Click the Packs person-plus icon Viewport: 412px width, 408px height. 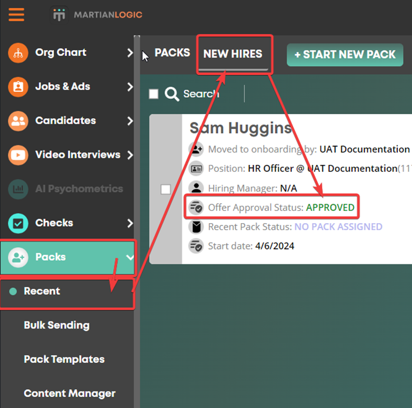(x=18, y=257)
